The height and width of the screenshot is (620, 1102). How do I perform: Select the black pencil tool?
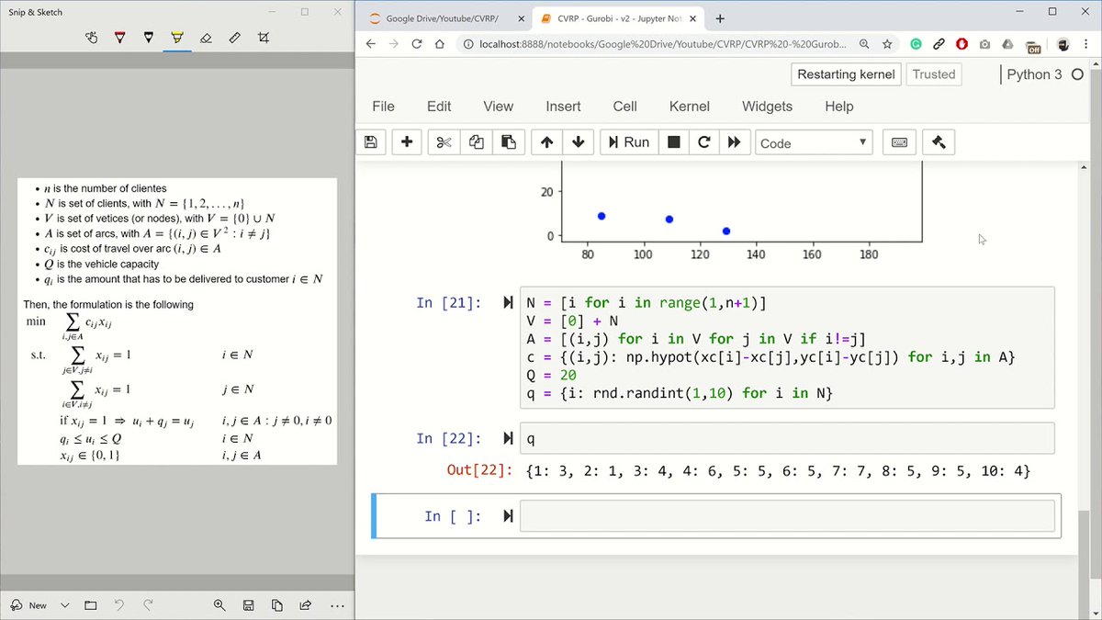149,38
